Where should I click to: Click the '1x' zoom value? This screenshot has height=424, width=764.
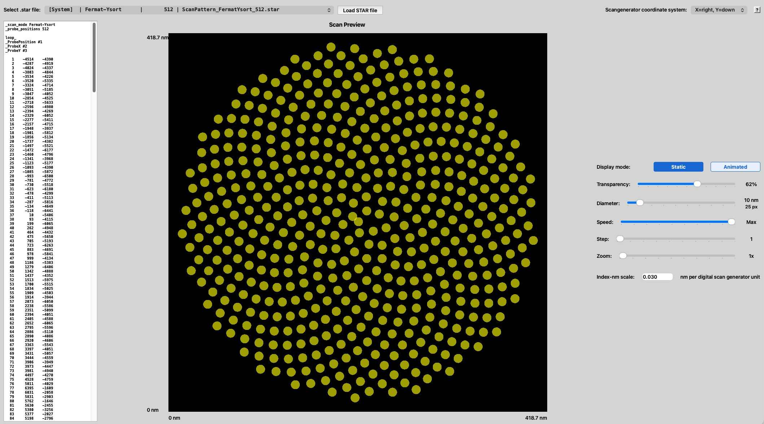(x=751, y=256)
